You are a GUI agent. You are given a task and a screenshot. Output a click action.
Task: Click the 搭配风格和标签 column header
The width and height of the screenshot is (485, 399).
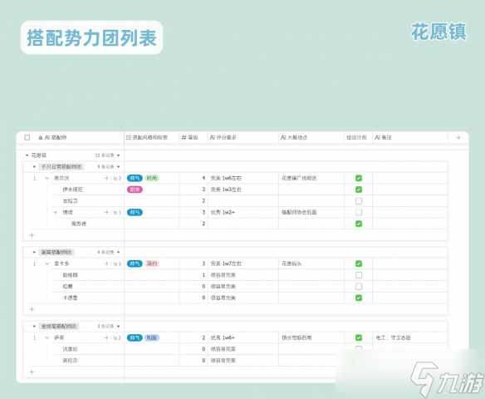[151, 137]
